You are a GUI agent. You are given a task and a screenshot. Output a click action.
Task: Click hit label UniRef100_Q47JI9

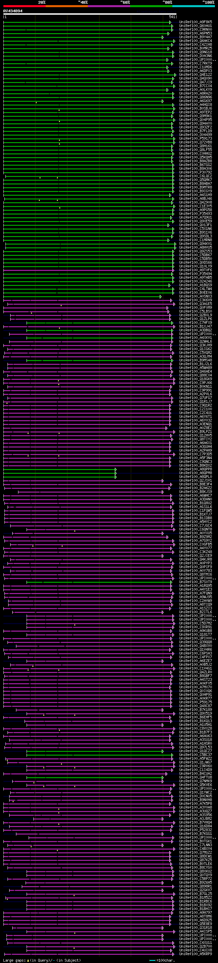(196, 82)
